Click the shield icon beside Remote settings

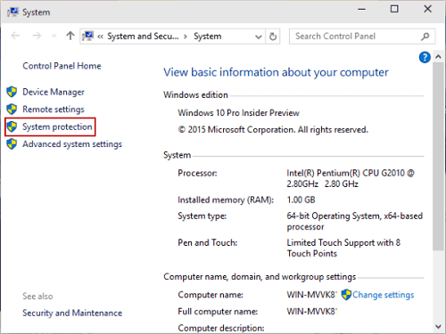pyautogui.click(x=12, y=109)
